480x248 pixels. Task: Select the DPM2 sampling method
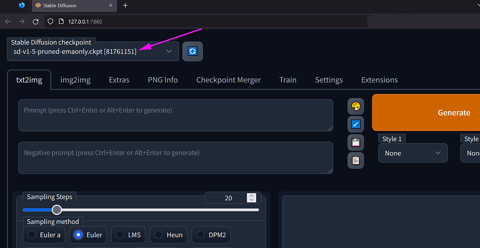click(x=211, y=234)
